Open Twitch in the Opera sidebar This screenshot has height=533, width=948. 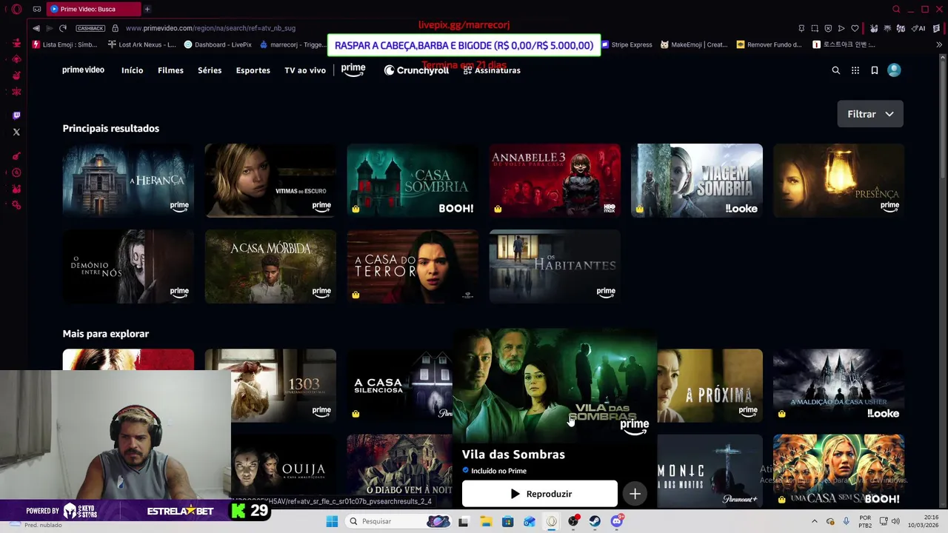coord(16,115)
